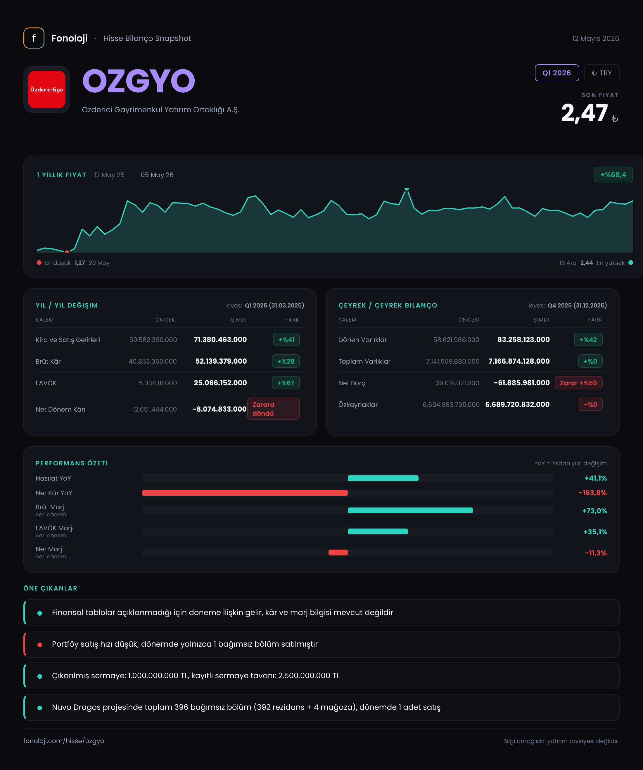Click the +%67 badge for FAVÖK

286,383
